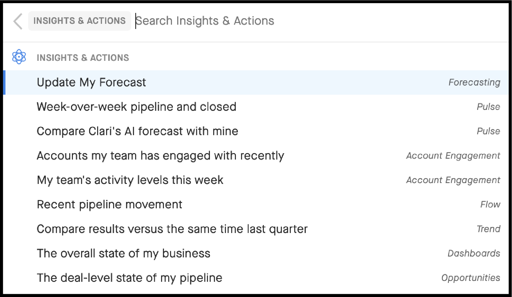The width and height of the screenshot is (512, 297).
Task: Select The overall state of my business
Action: (x=123, y=253)
